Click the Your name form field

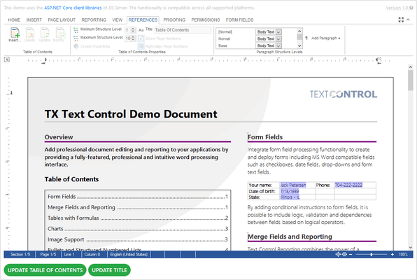pyautogui.click(x=293, y=185)
